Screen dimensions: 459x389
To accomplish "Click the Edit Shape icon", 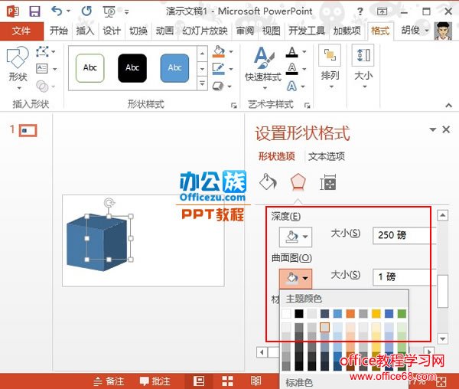I will [x=42, y=51].
